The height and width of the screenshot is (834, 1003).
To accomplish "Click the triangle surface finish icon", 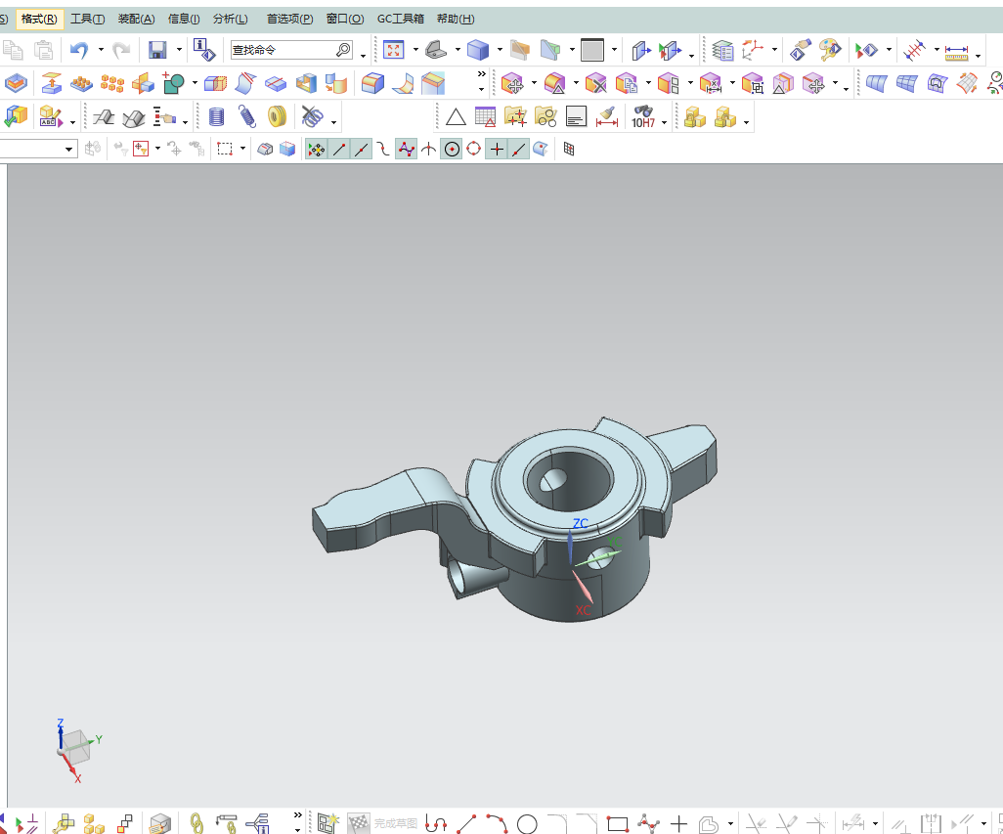I will (456, 117).
